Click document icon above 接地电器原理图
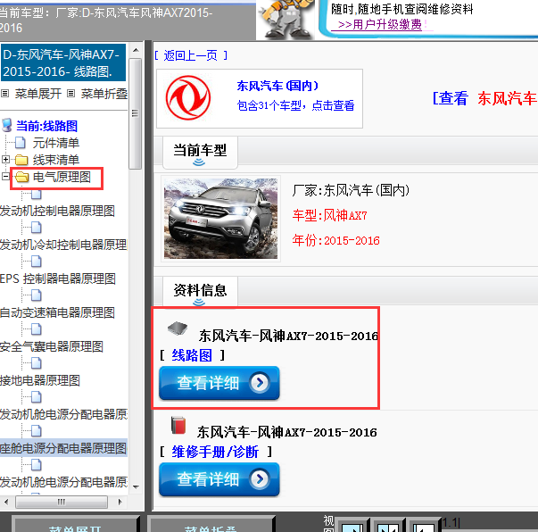Viewport: 538px width, 532px height. click(36, 363)
